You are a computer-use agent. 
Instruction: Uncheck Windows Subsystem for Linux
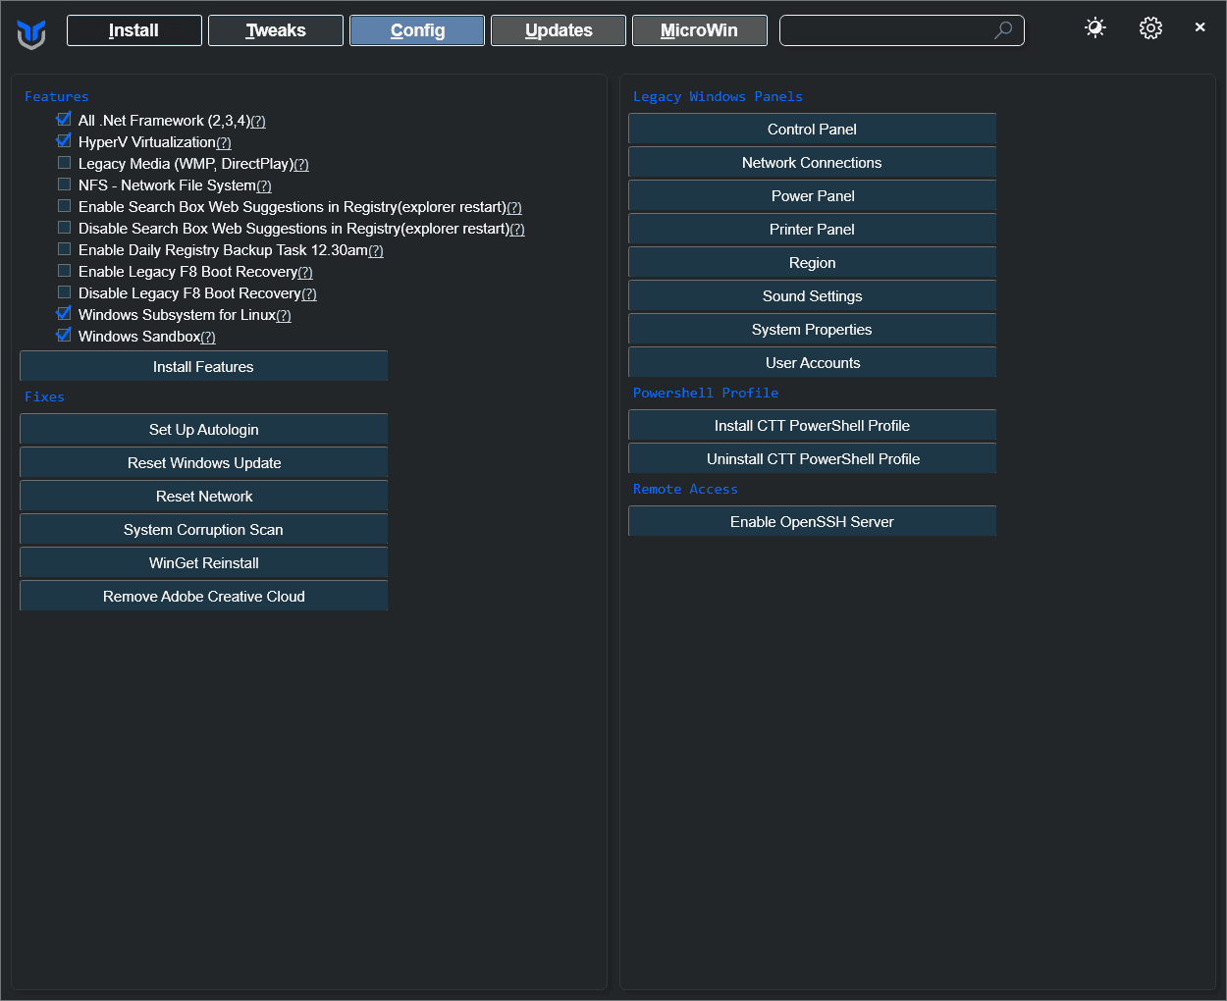click(64, 314)
